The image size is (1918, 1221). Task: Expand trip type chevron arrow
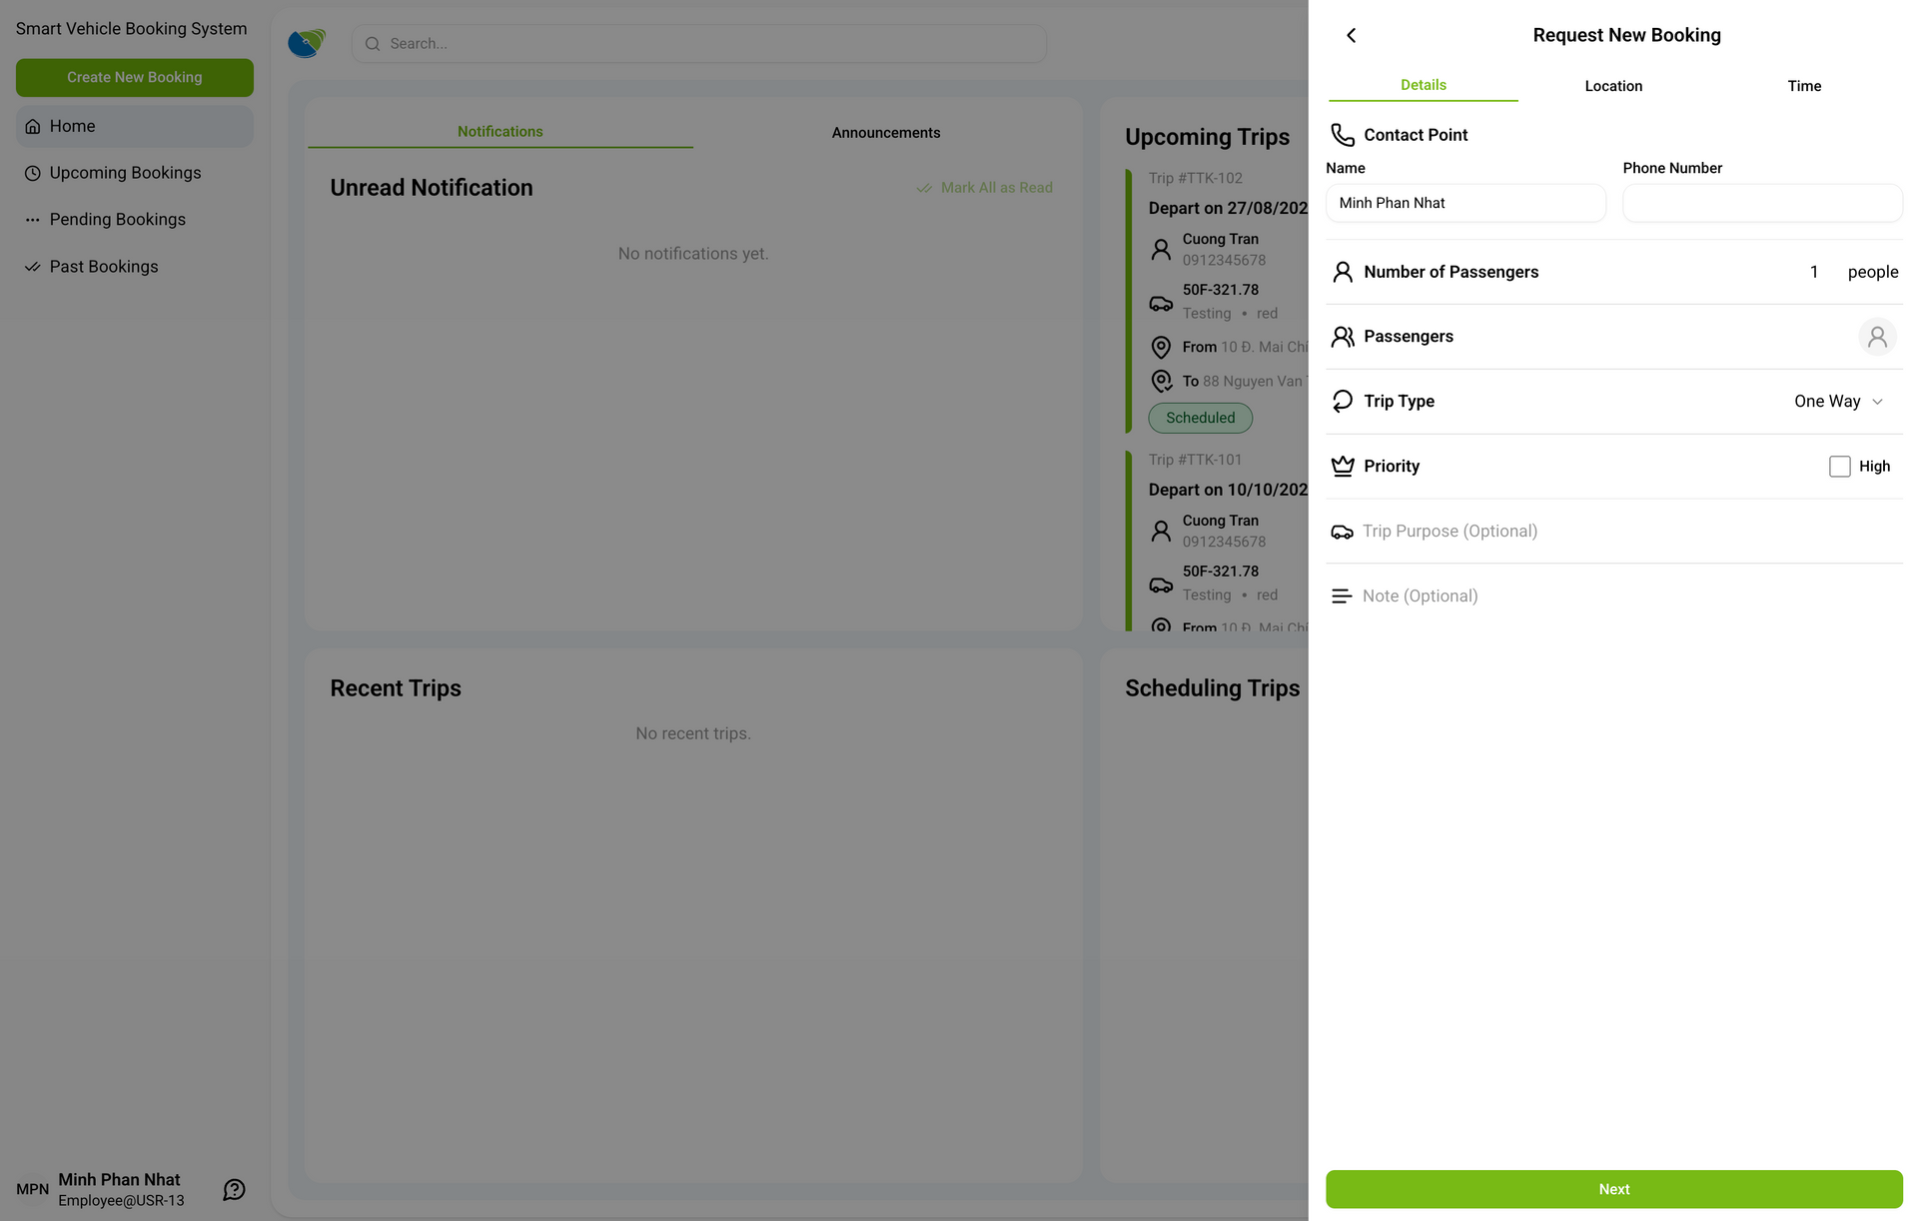point(1877,402)
